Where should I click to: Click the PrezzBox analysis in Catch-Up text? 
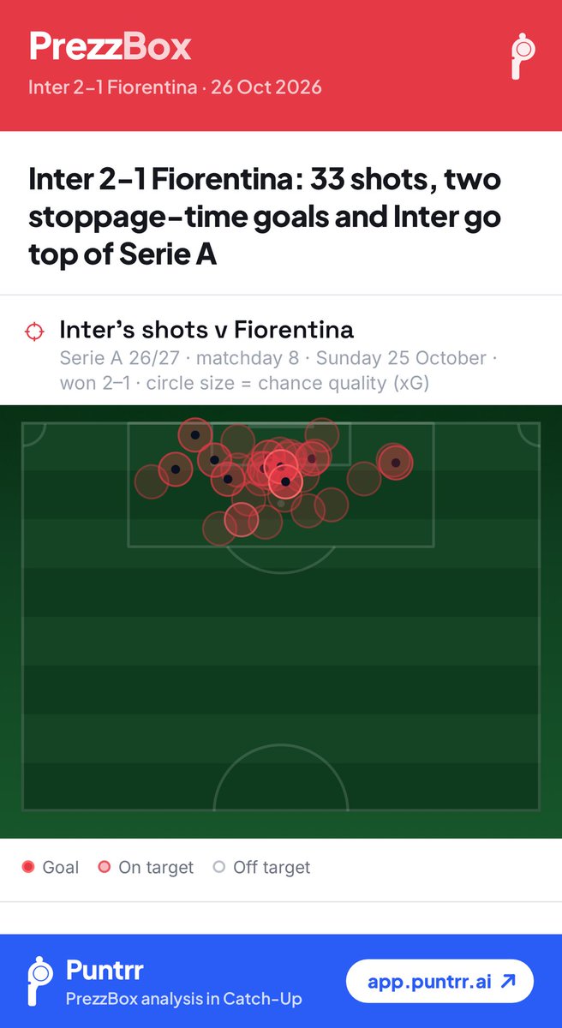pyautogui.click(x=183, y=999)
